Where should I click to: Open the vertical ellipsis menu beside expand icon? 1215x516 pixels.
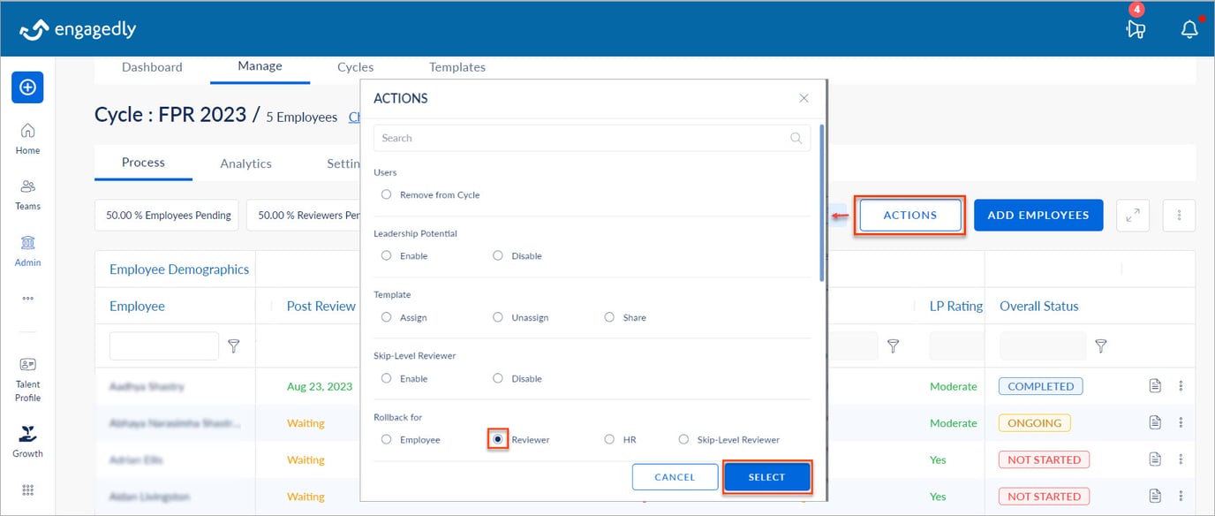click(x=1179, y=215)
